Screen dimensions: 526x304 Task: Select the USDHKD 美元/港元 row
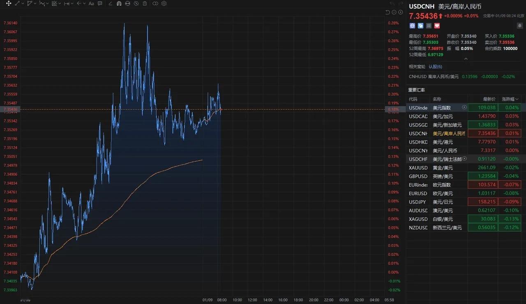coord(464,142)
